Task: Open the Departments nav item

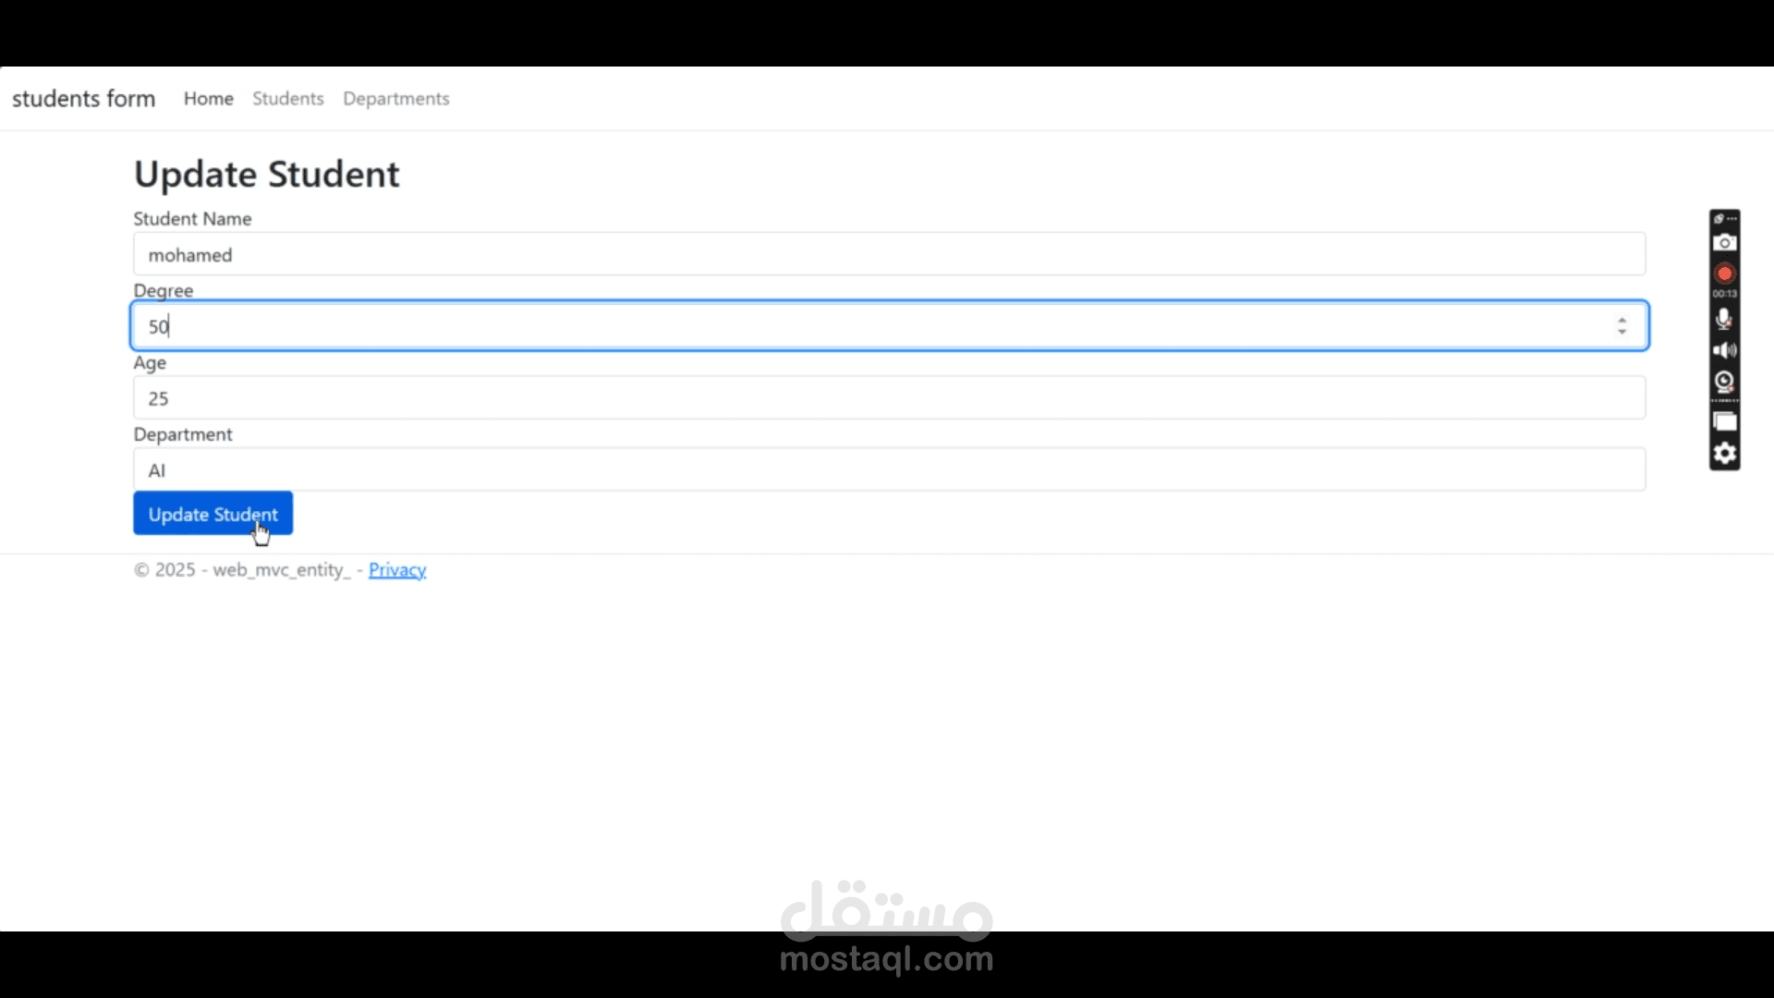Action: tap(395, 99)
